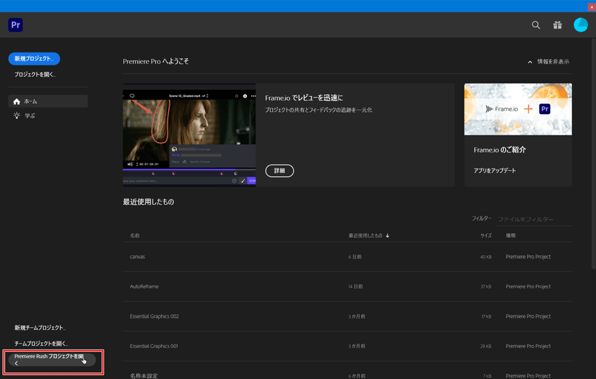
Task: Click the lightbulb icon beside 学ぶ
Action: point(17,115)
